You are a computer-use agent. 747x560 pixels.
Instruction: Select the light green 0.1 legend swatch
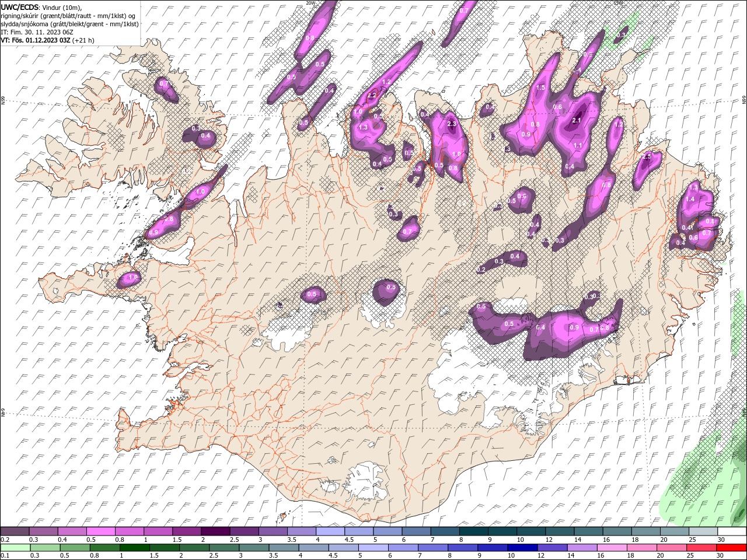15,548
